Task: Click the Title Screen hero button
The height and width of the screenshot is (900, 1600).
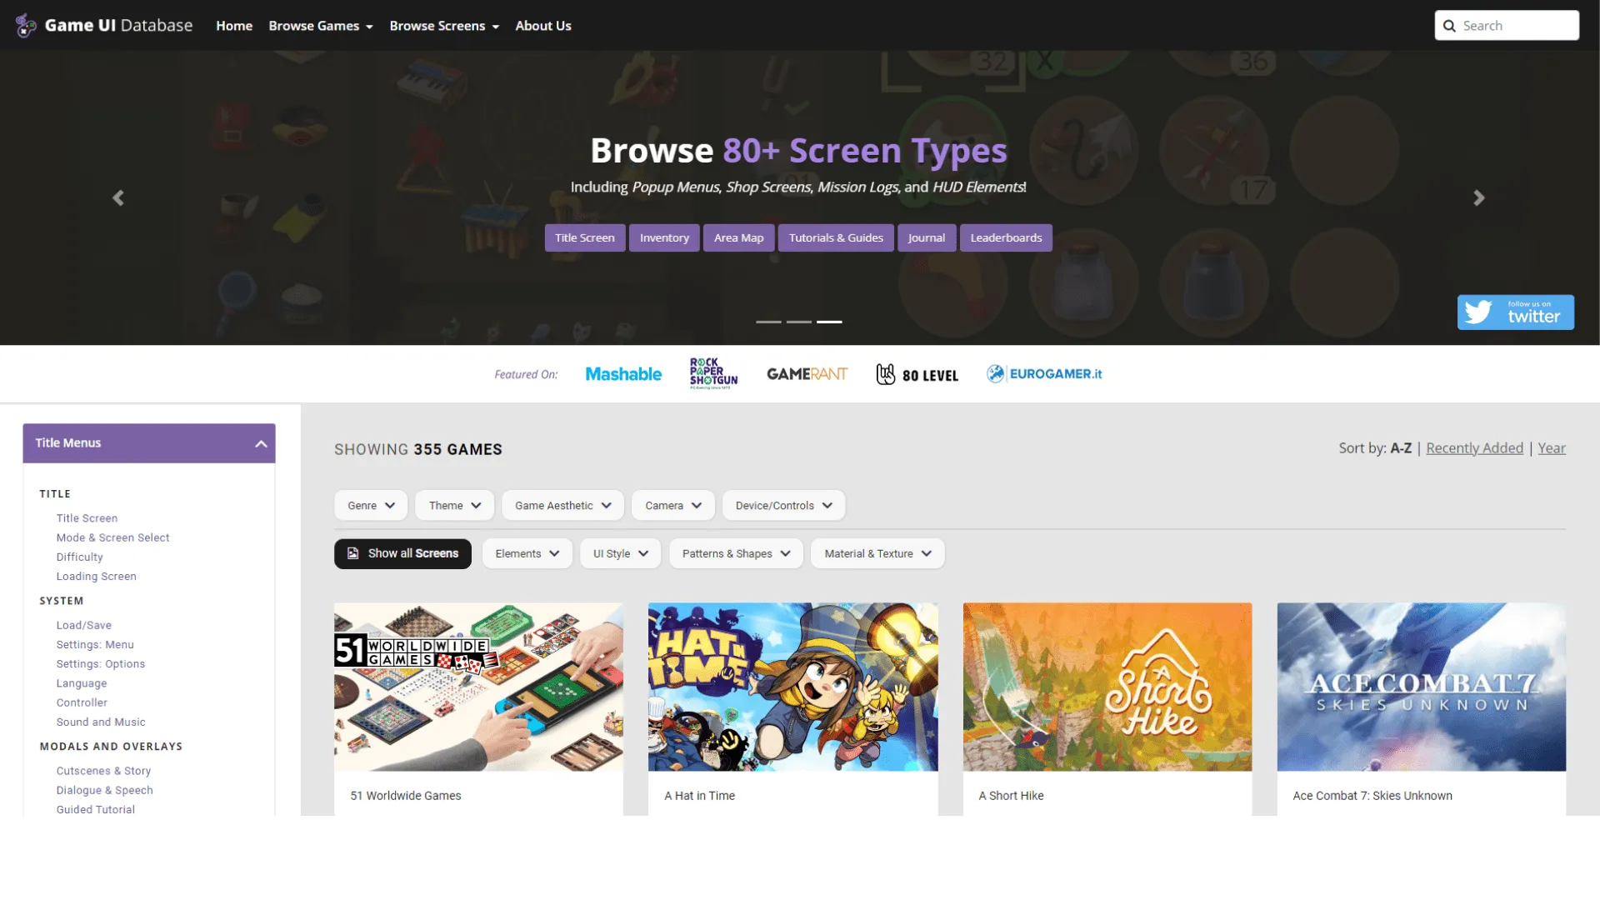Action: tap(585, 237)
